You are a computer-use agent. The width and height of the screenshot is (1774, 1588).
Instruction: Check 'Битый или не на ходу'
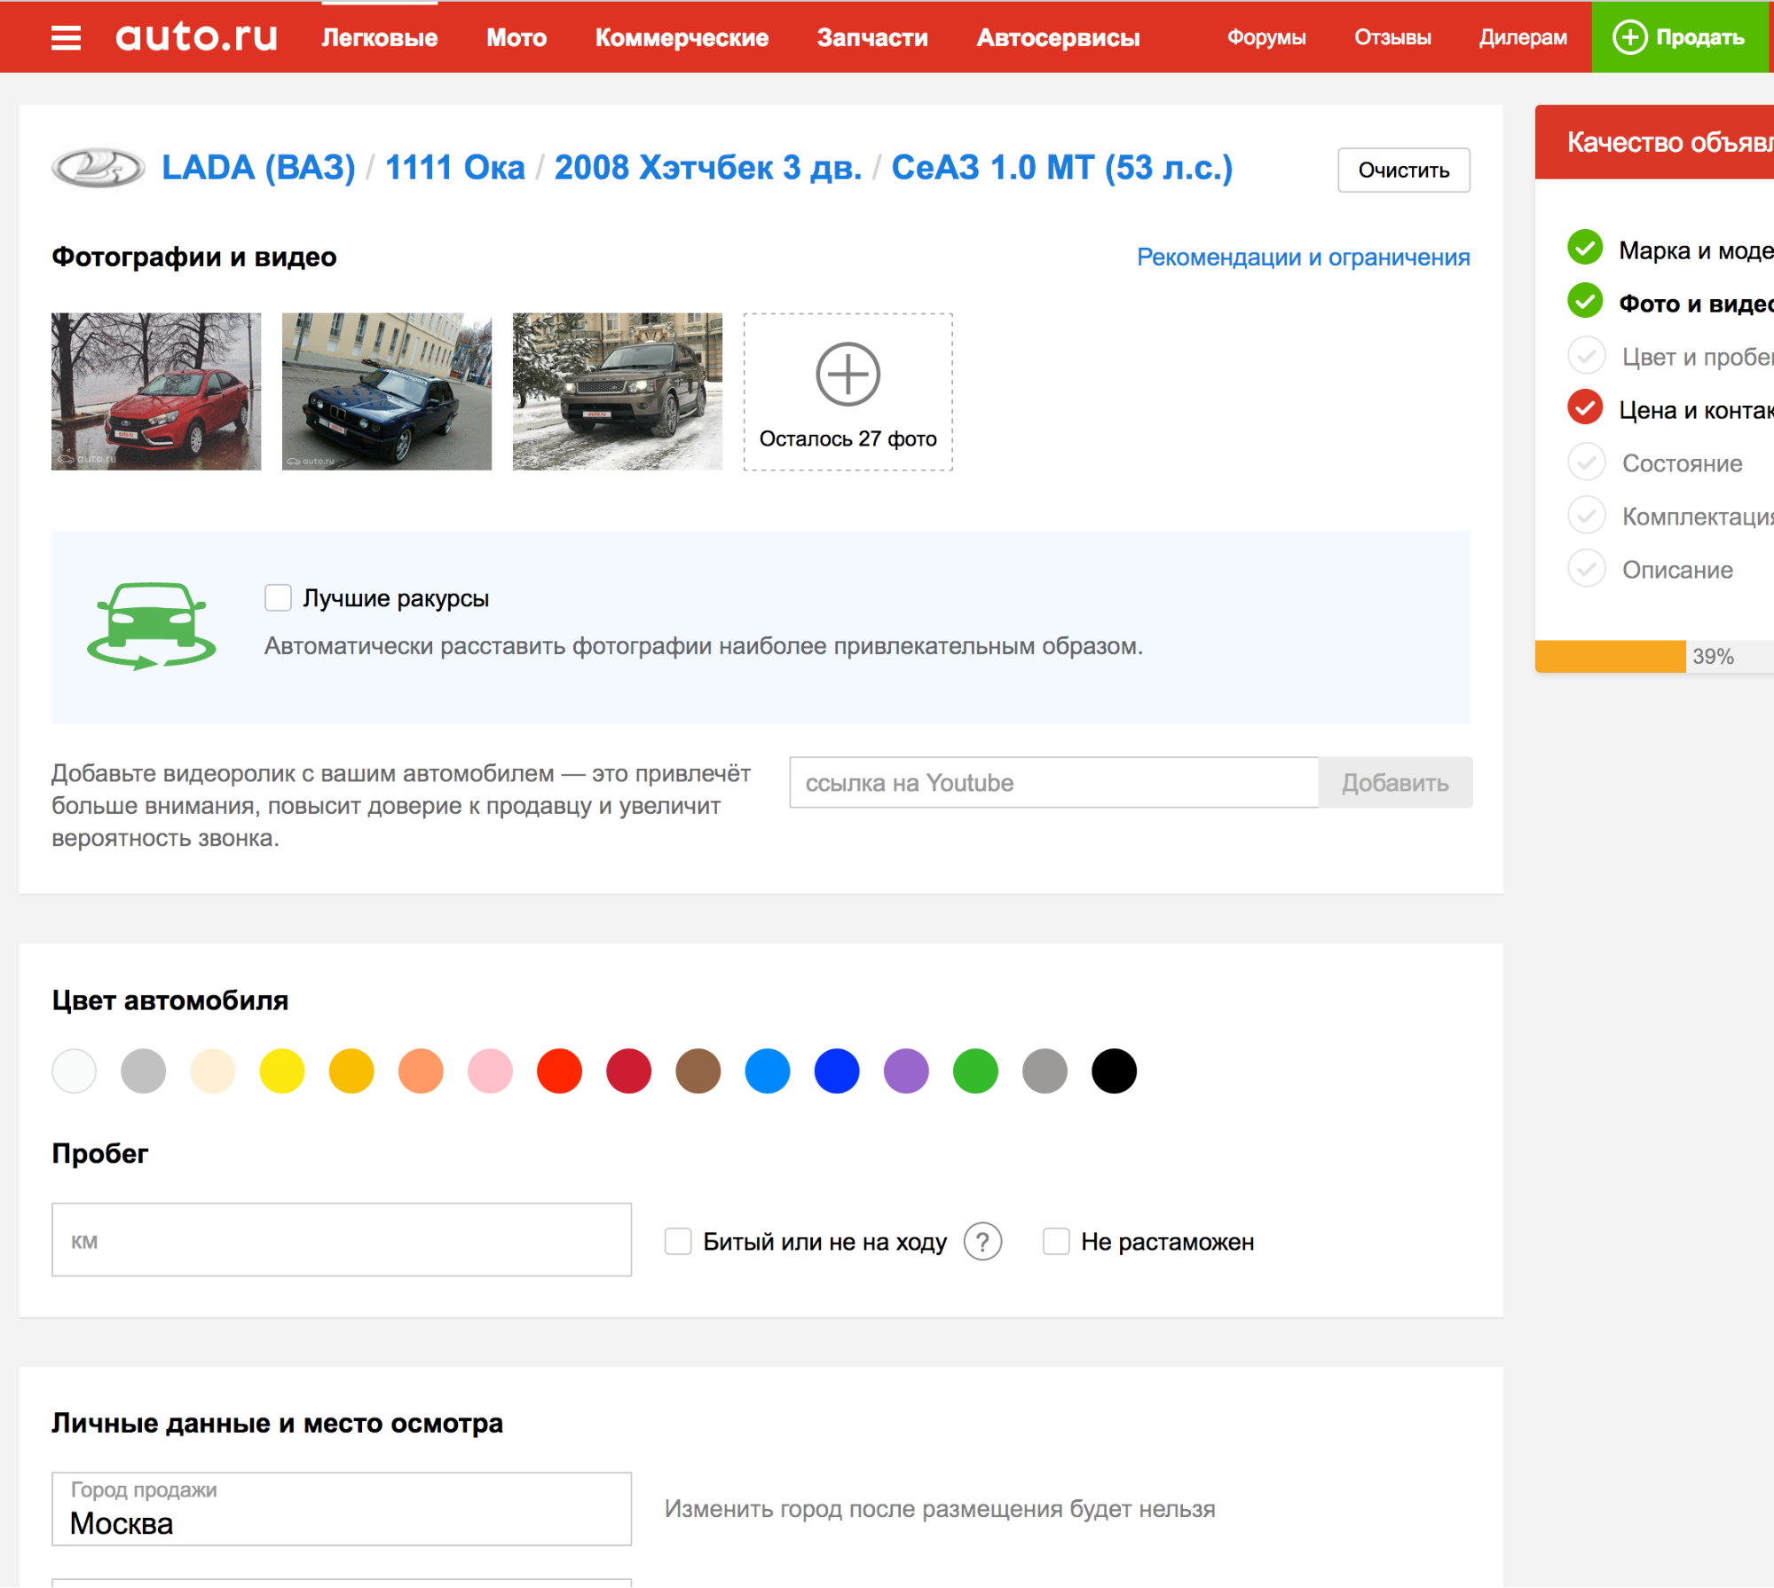pos(678,1241)
